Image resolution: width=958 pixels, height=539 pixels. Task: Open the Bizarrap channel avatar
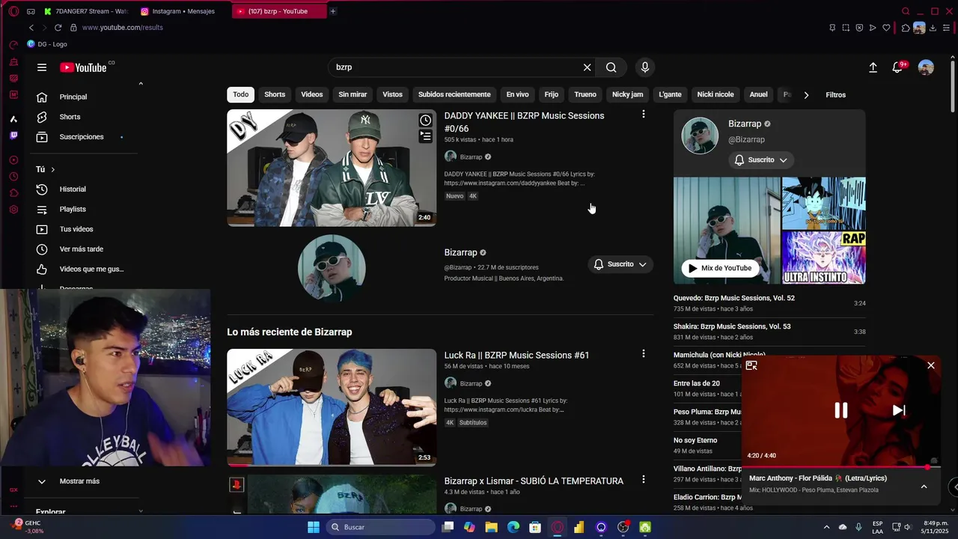click(332, 268)
